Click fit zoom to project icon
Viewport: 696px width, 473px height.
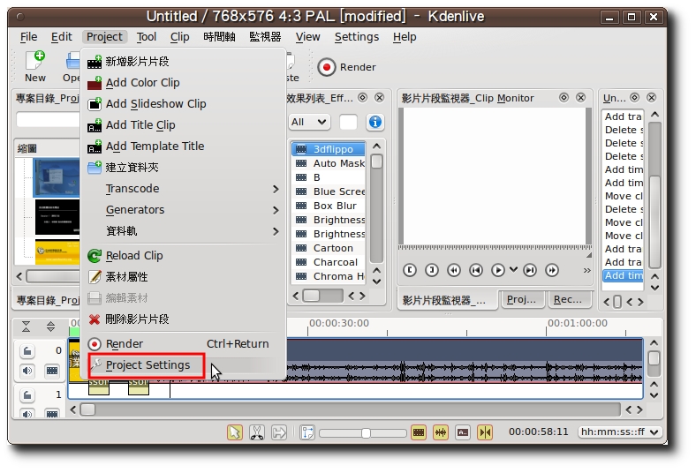click(x=307, y=432)
